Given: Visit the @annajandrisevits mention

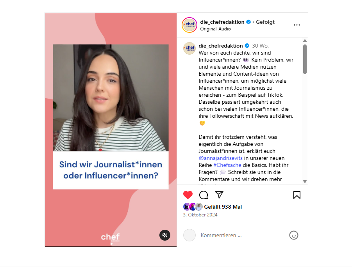Looking at the screenshot, I should (x=220, y=158).
